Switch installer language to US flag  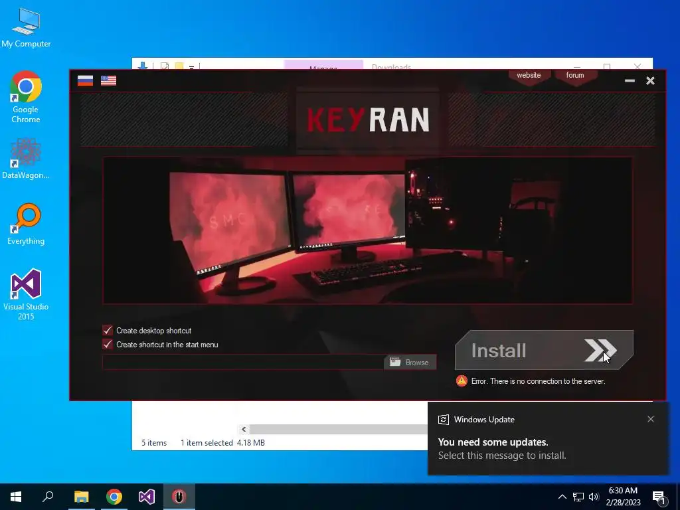coord(108,80)
